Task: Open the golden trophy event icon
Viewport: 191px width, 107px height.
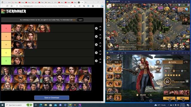Action: pyautogui.click(x=167, y=9)
